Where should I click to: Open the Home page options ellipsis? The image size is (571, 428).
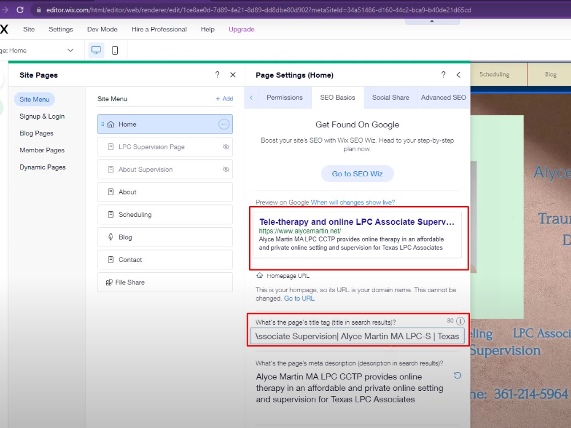(x=224, y=124)
